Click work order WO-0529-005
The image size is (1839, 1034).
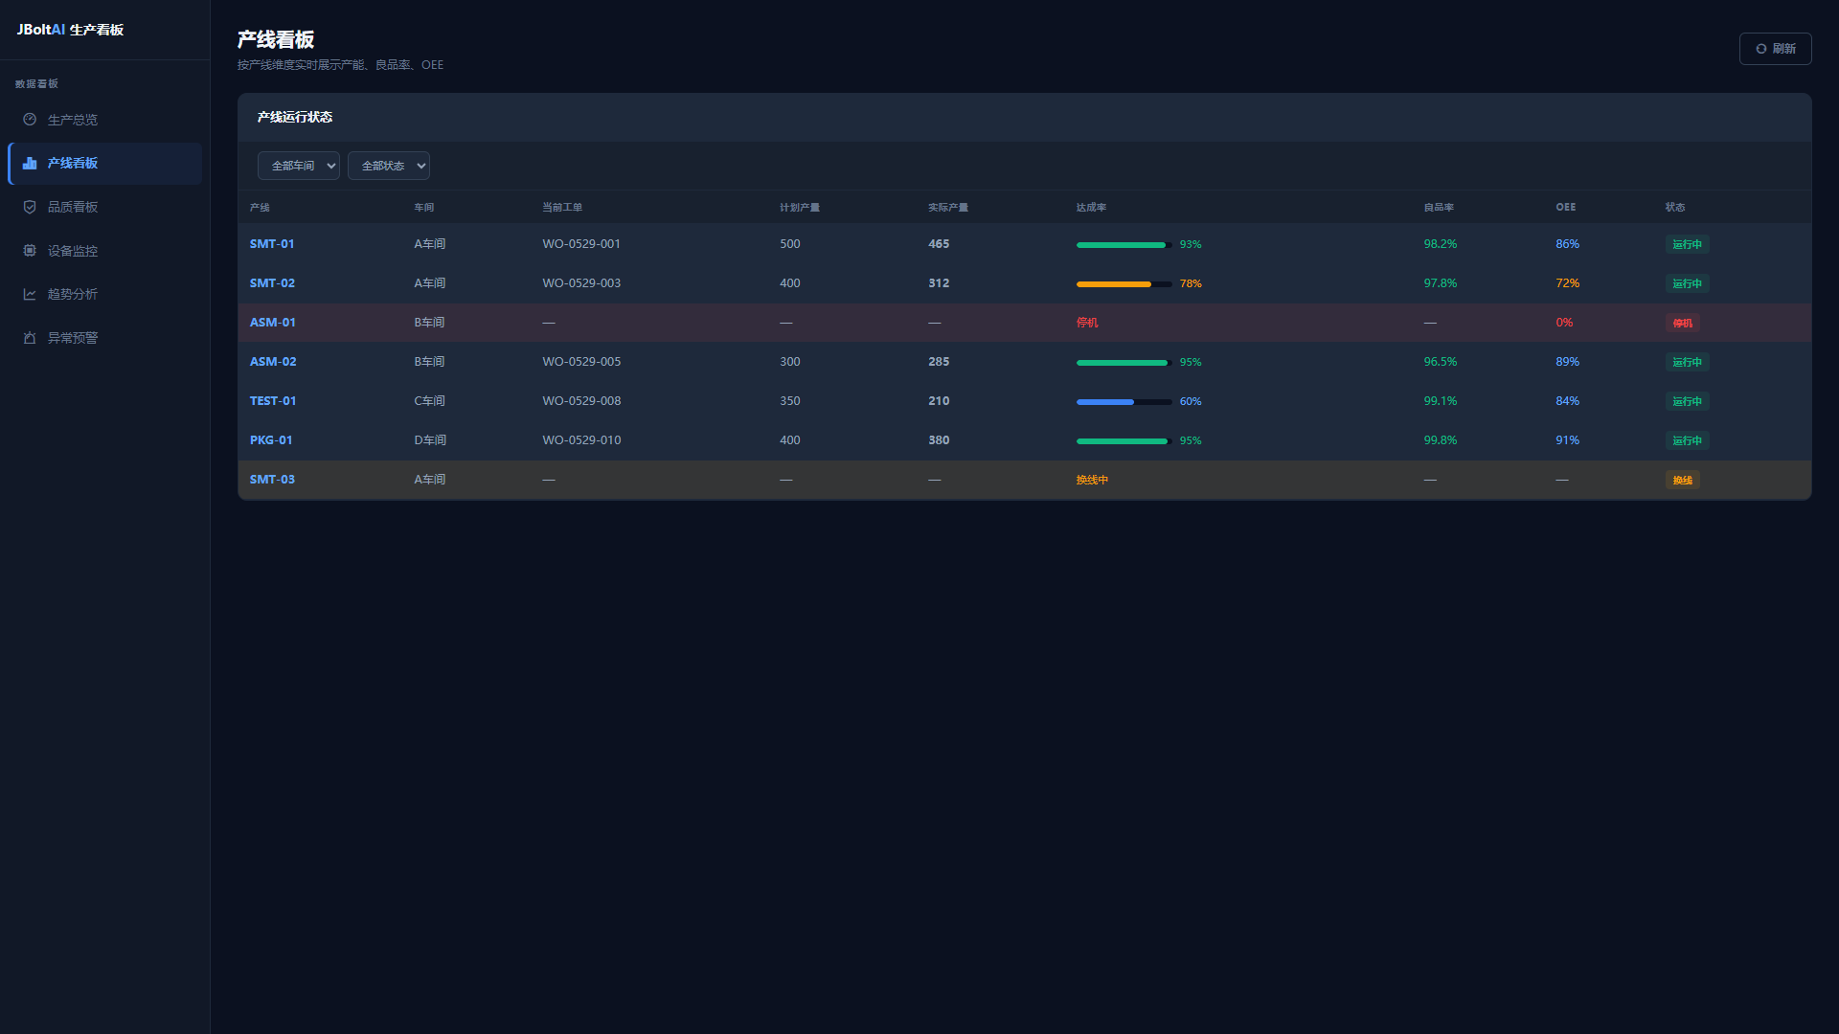point(581,362)
